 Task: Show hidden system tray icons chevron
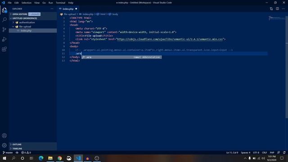[x=245, y=158]
